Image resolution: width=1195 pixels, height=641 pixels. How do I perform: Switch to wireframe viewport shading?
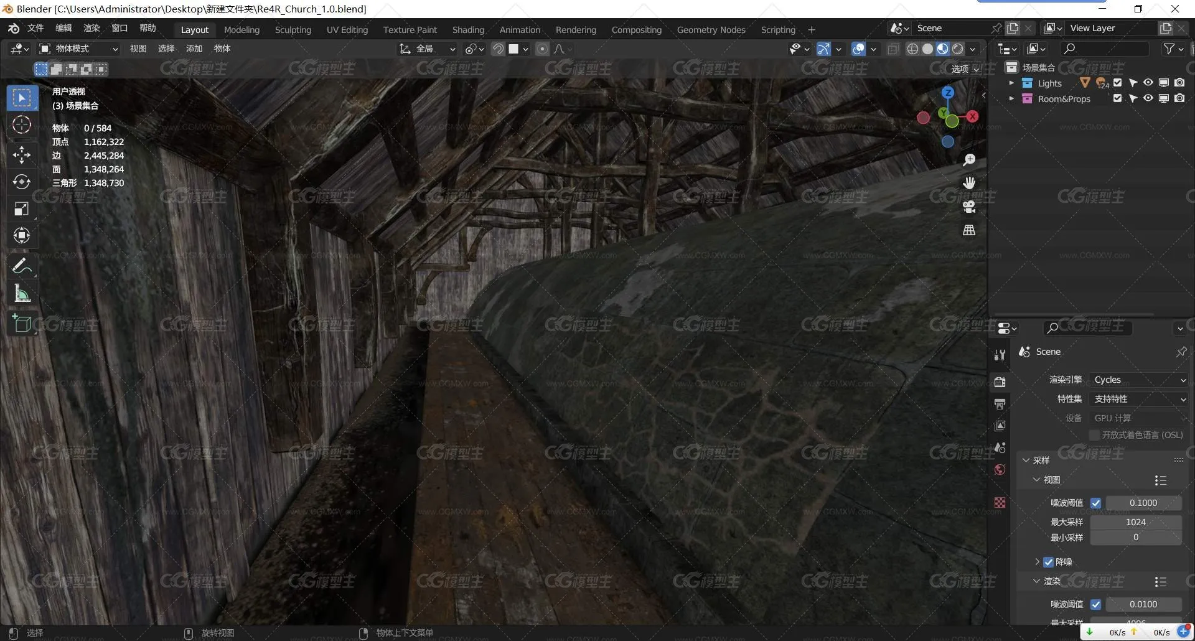coord(912,49)
